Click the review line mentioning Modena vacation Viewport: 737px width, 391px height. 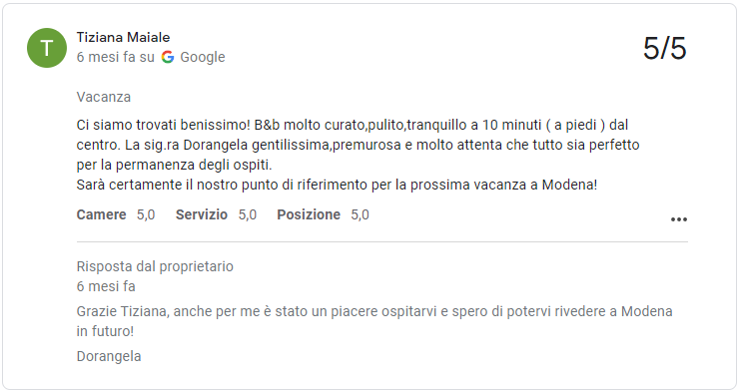coord(337,185)
